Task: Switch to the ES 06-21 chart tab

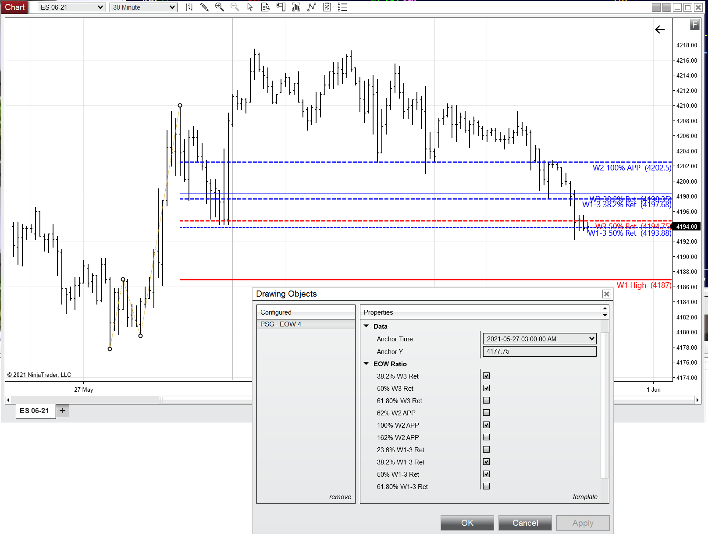Action: tap(35, 411)
